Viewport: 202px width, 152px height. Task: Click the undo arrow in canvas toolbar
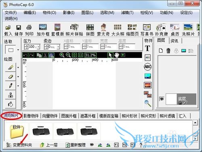tap(25, 55)
